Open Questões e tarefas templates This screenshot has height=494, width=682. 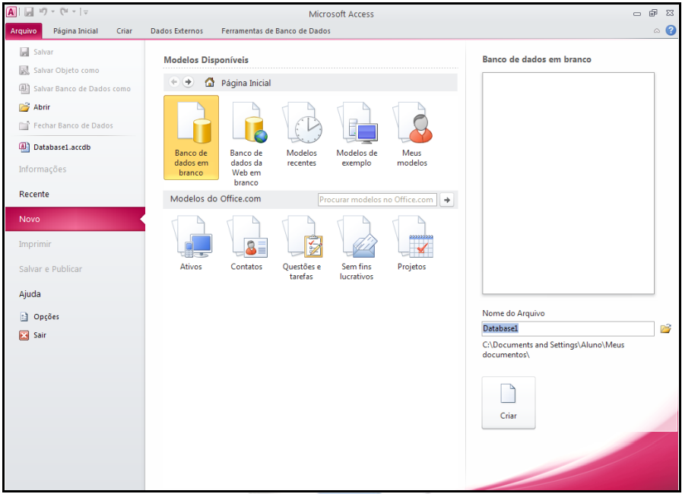coord(302,247)
